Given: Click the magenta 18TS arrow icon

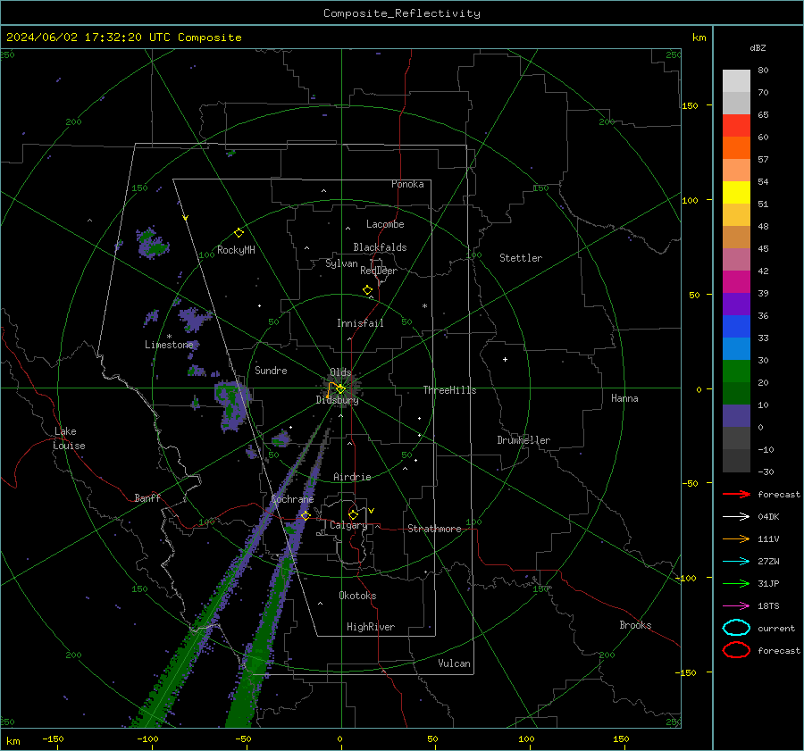Looking at the screenshot, I should tap(736, 606).
